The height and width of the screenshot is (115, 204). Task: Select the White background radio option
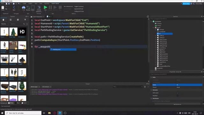[9, 103]
